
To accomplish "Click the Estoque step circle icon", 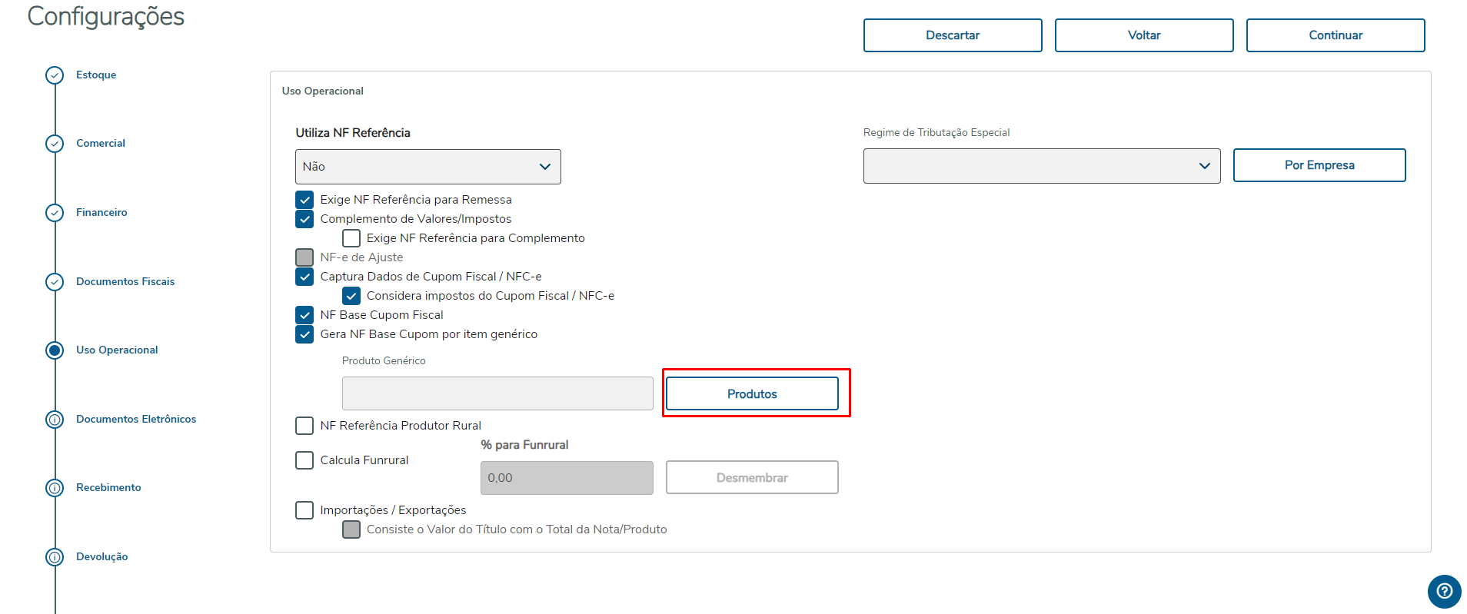I will click(x=55, y=75).
